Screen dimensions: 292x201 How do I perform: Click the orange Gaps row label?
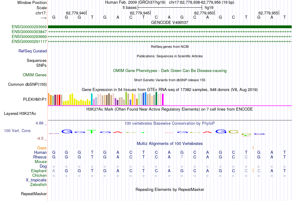click(x=42, y=148)
